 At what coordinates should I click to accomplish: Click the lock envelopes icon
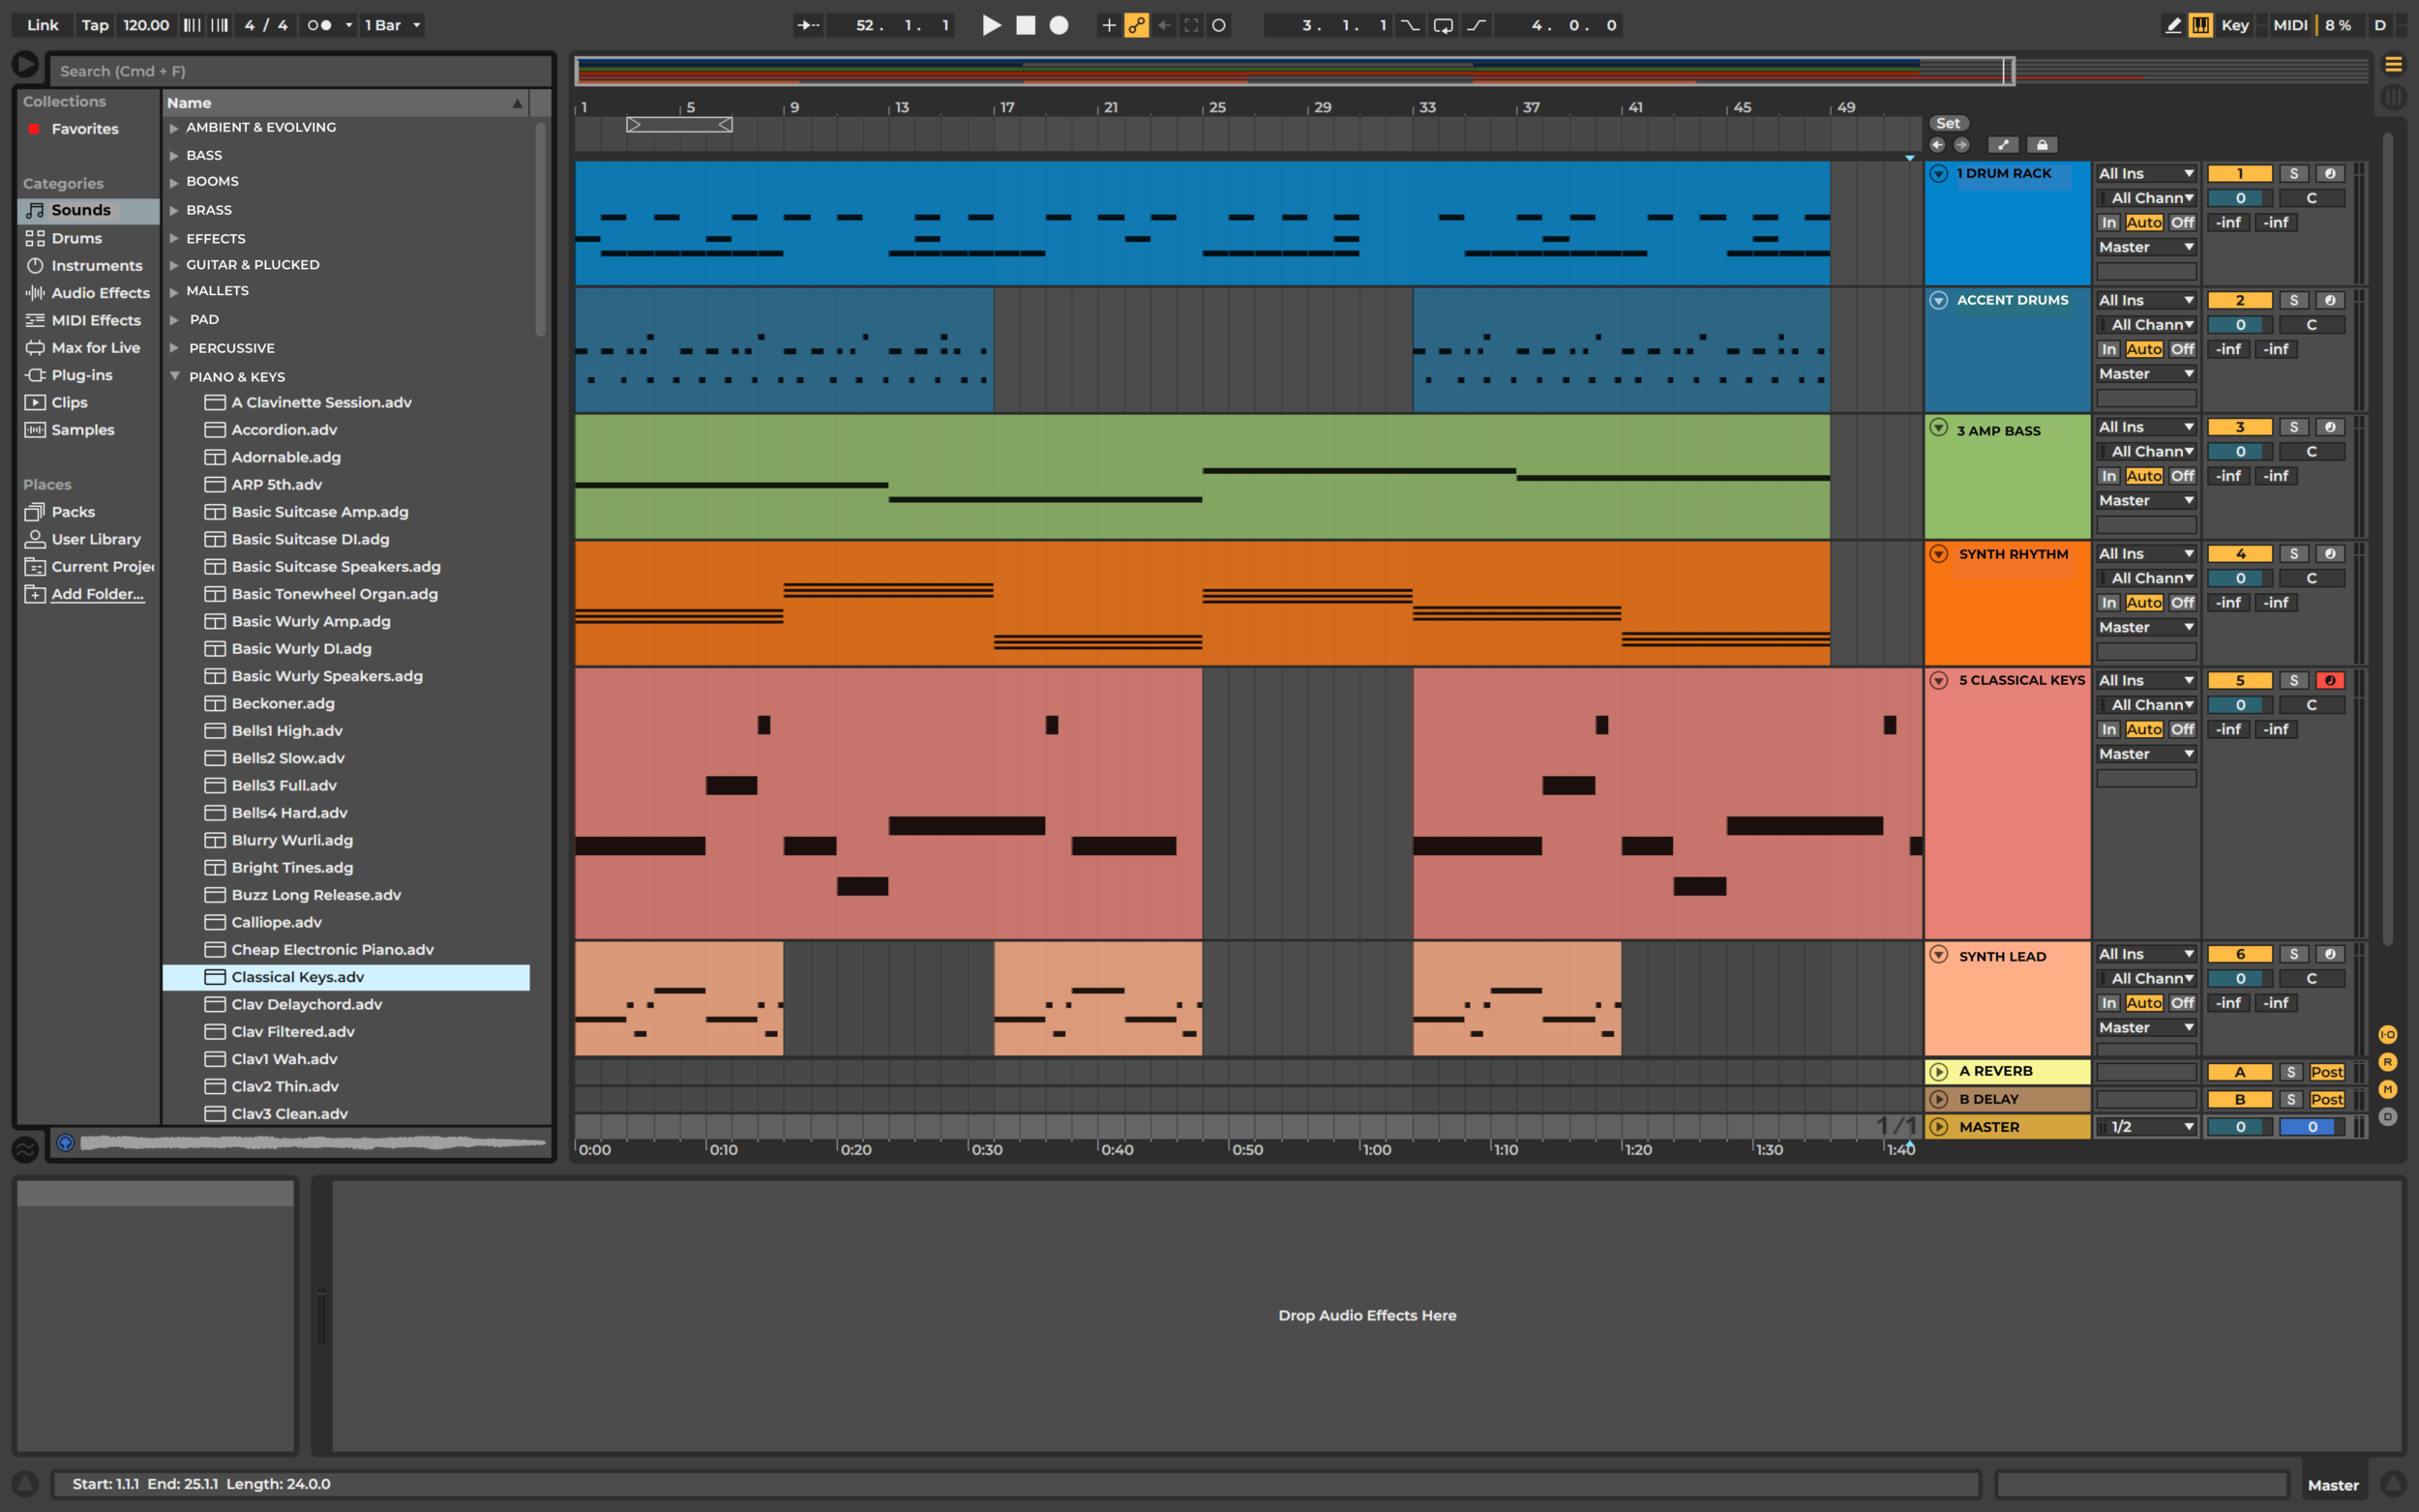pyautogui.click(x=2042, y=145)
